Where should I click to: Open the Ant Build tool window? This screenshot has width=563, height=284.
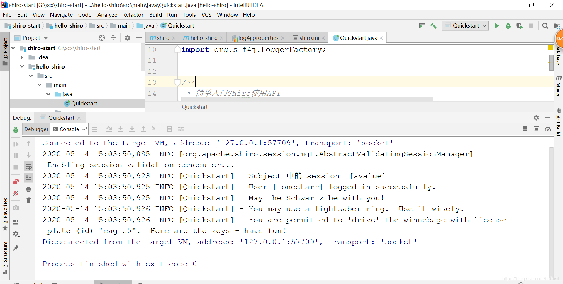point(558,122)
